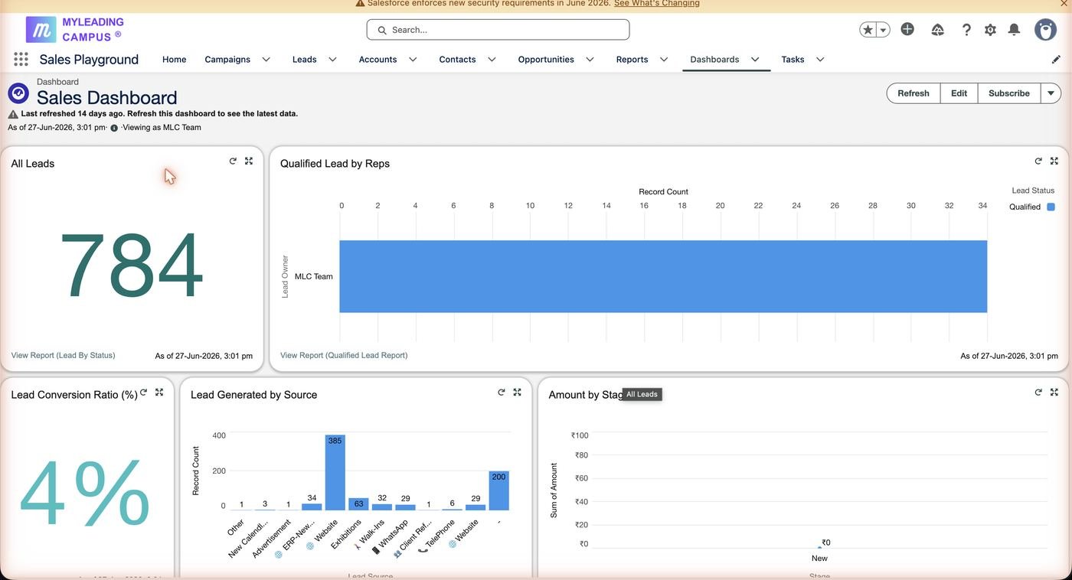Open View Report (Qualified Lead Report) link
This screenshot has height=580, width=1072.
(x=344, y=355)
